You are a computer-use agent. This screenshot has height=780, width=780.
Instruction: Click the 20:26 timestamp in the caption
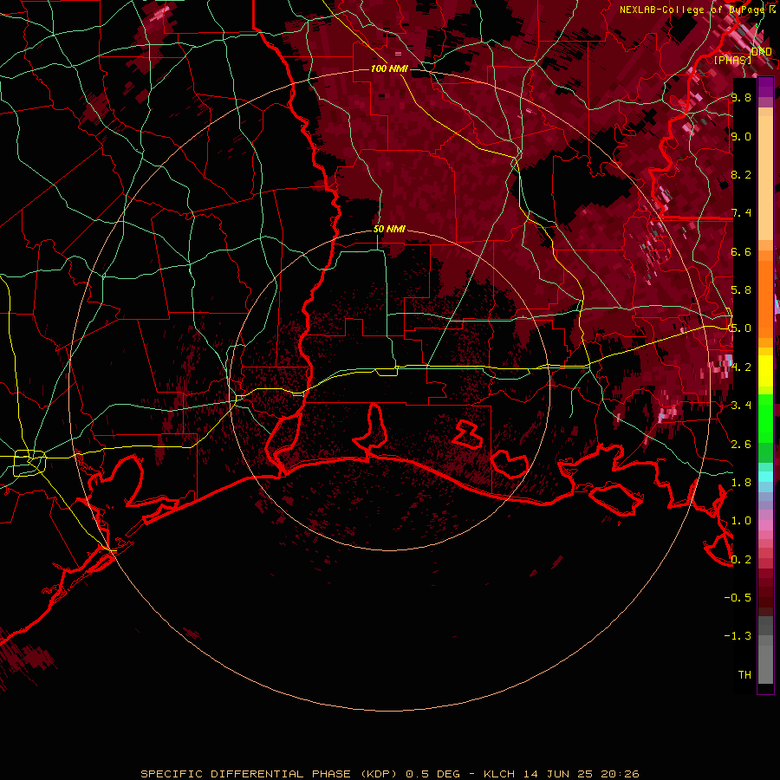(621, 774)
